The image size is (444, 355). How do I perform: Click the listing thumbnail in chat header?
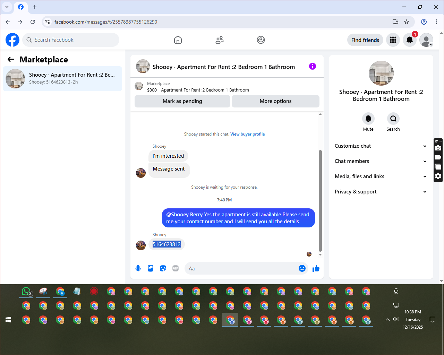[x=143, y=66]
